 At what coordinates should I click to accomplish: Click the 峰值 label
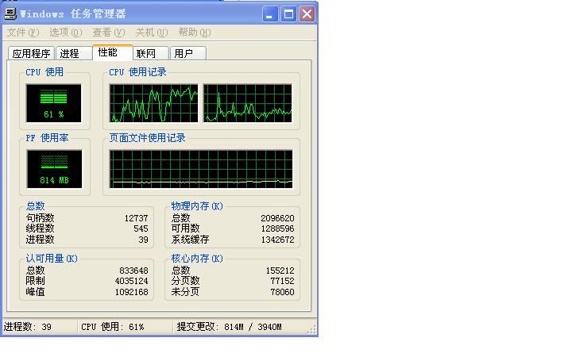[36, 292]
